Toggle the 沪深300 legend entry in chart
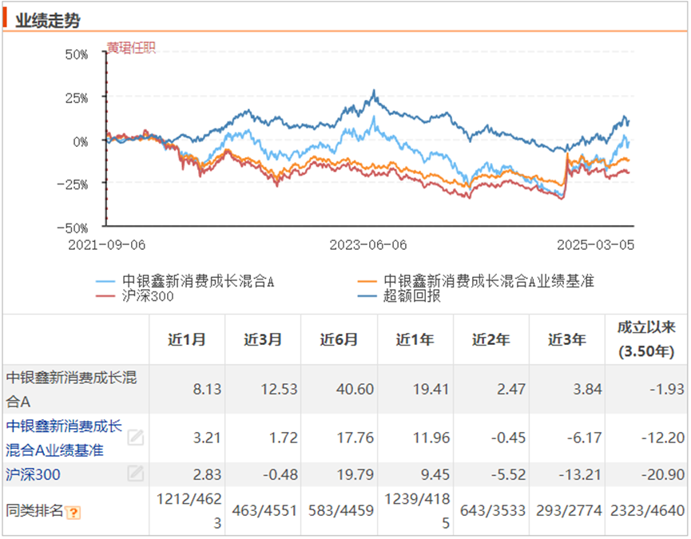The image size is (691, 539). [x=135, y=296]
